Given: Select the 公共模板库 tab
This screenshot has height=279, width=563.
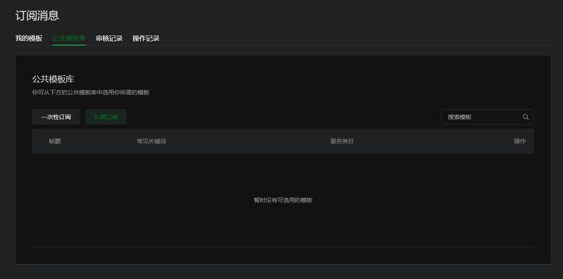Looking at the screenshot, I should (x=69, y=38).
